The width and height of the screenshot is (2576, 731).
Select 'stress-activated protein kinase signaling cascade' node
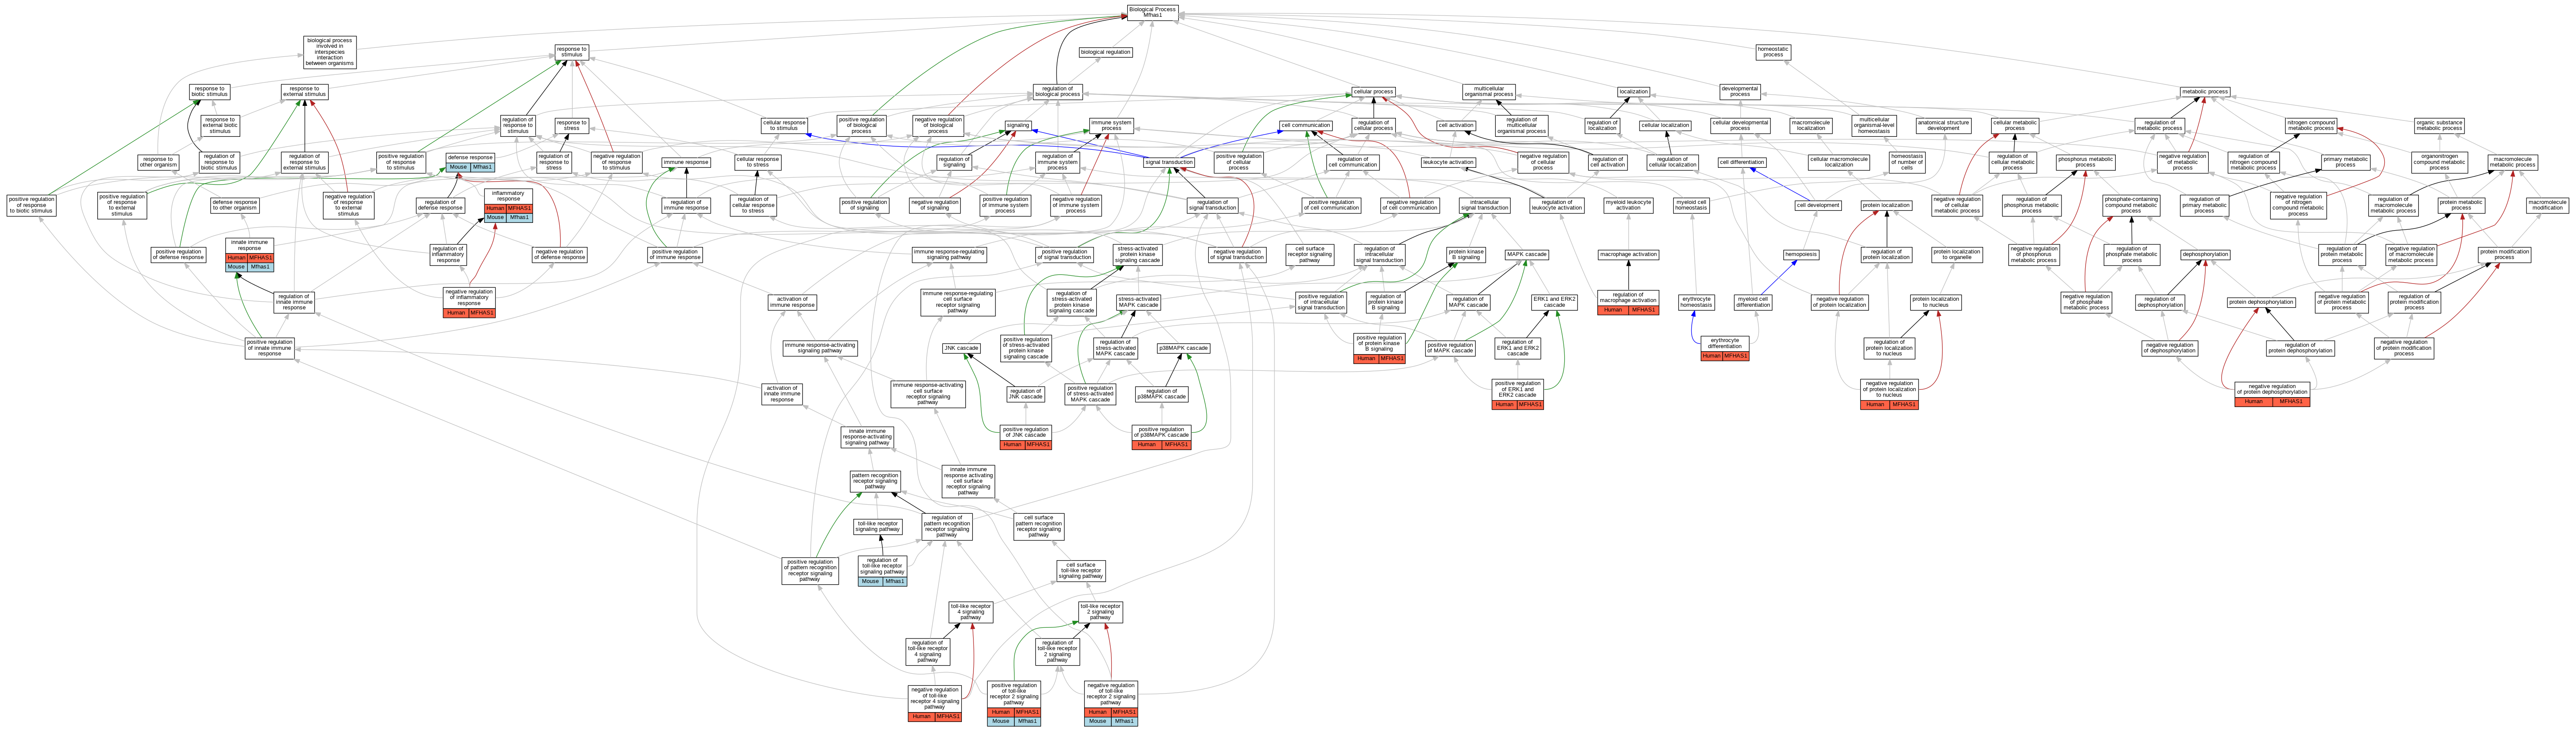pyautogui.click(x=1138, y=255)
